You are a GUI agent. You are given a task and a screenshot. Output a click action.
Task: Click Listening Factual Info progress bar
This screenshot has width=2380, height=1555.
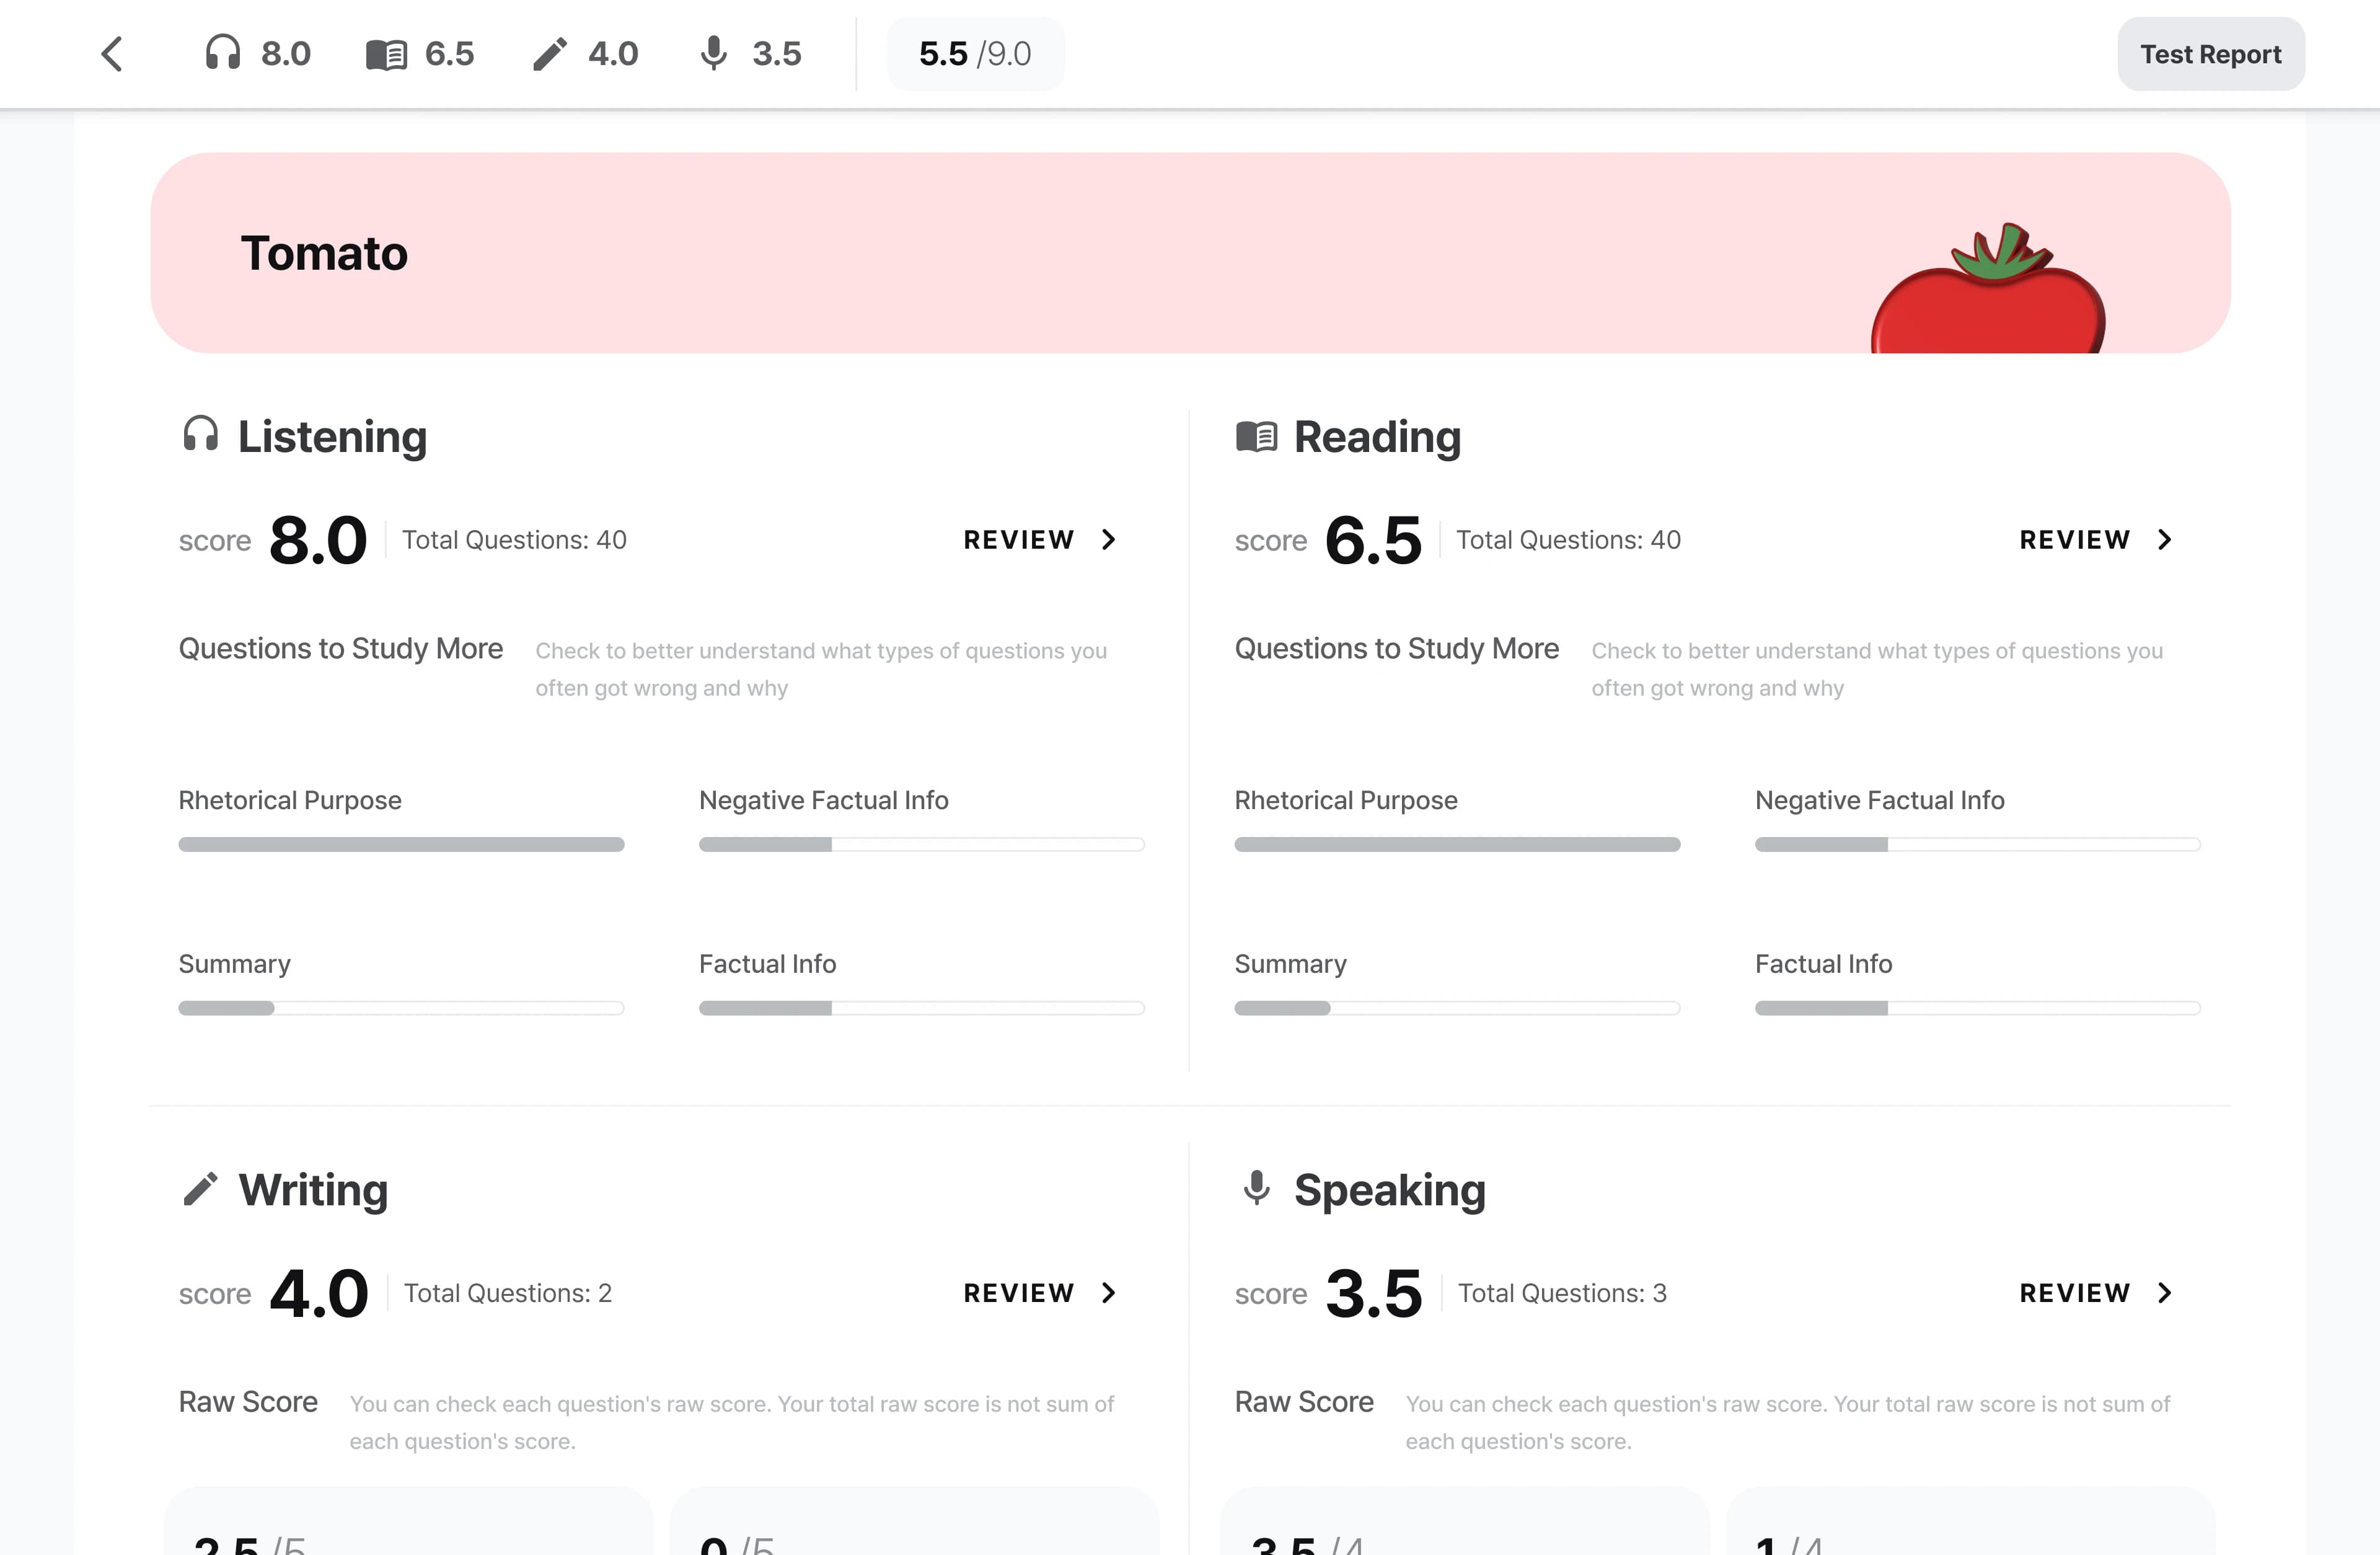[x=921, y=1009]
